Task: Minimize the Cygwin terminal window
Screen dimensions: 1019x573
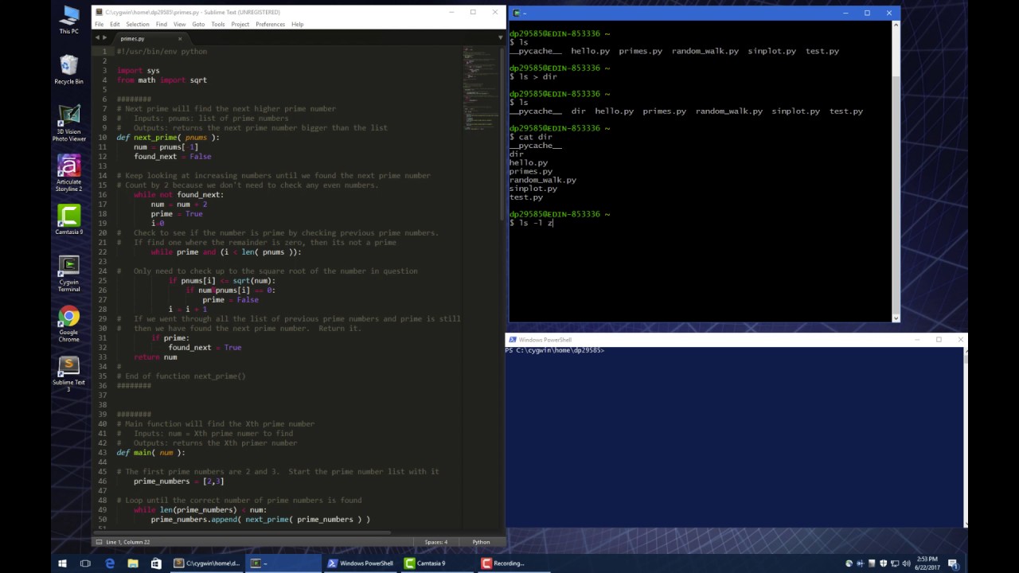Action: click(845, 13)
